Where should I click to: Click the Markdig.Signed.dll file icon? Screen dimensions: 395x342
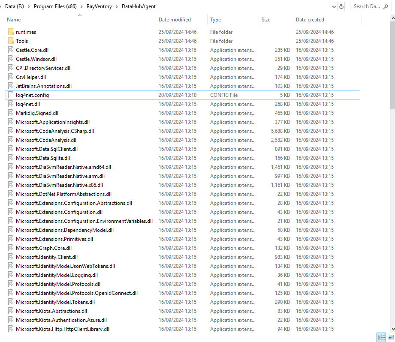coord(11,113)
